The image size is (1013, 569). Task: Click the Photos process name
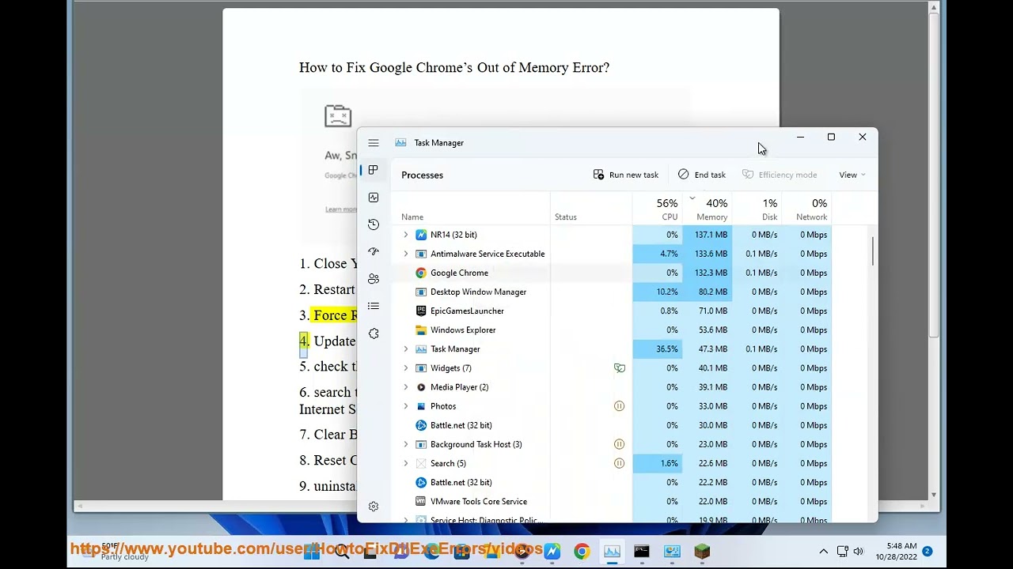click(443, 406)
